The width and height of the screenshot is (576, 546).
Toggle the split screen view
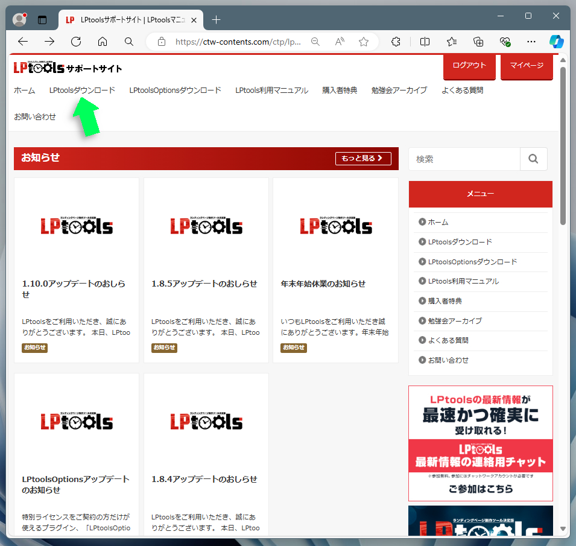click(425, 42)
